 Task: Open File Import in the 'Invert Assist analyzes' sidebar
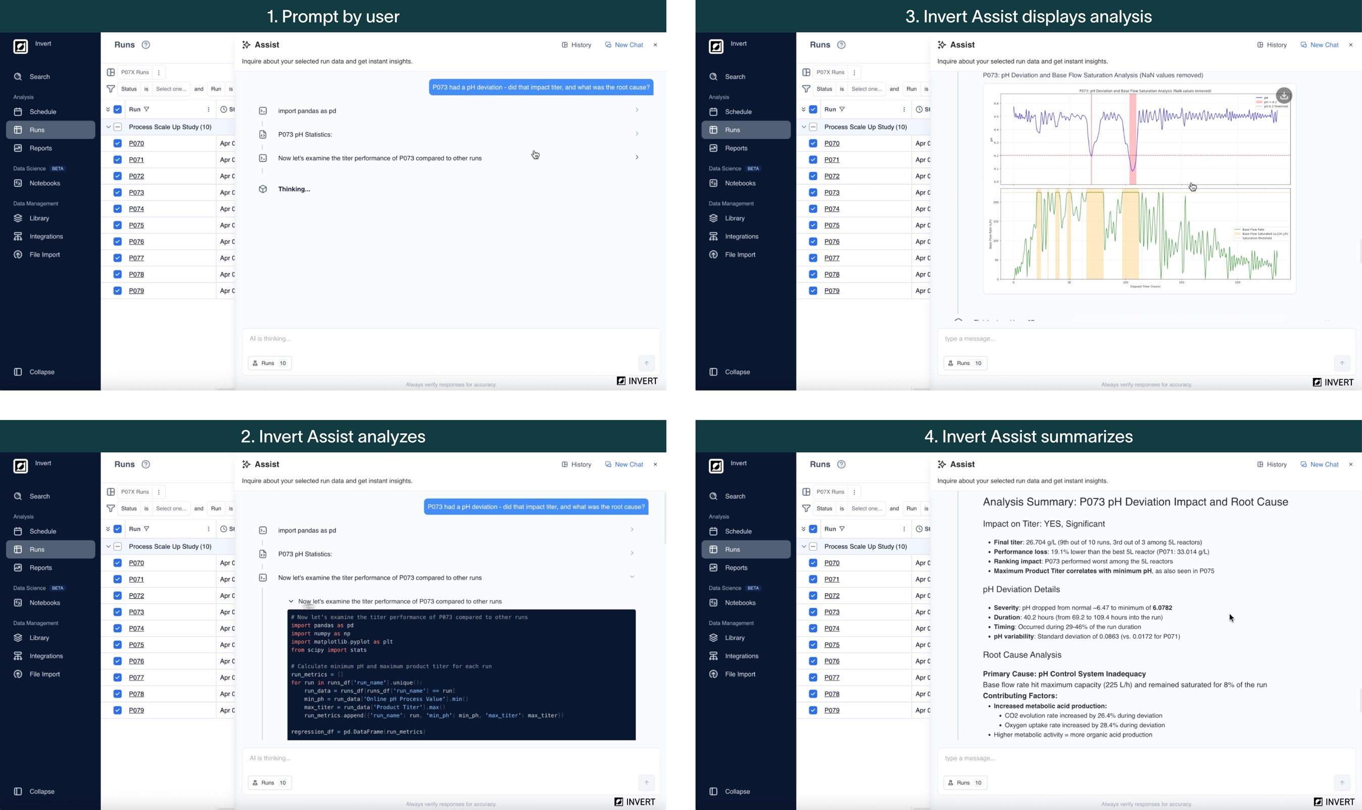coord(44,674)
